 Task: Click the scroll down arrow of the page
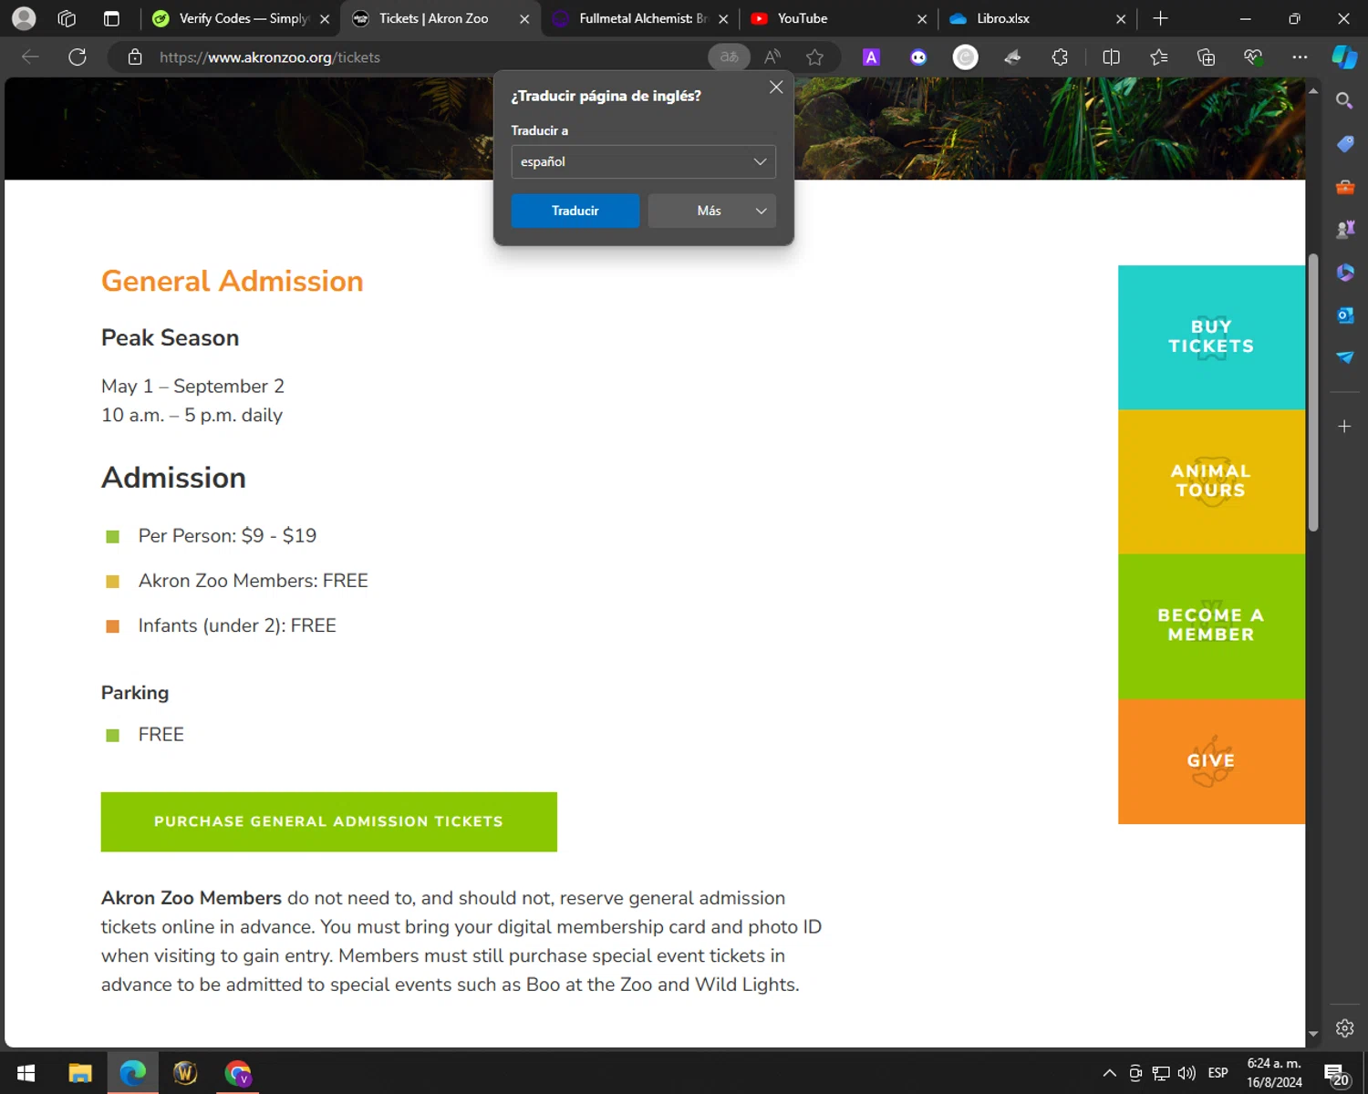point(1313,1035)
